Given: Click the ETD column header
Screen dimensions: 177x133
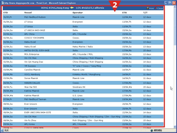Looking at the screenshot, I should point(6,12).
